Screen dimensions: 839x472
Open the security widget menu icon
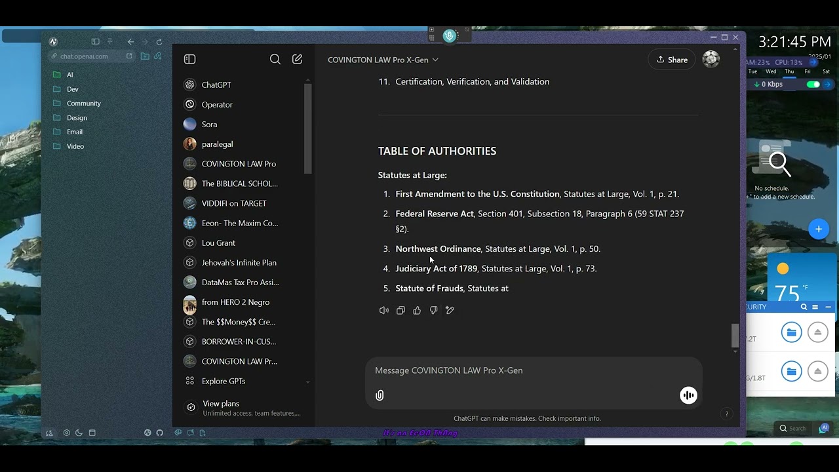coord(815,307)
